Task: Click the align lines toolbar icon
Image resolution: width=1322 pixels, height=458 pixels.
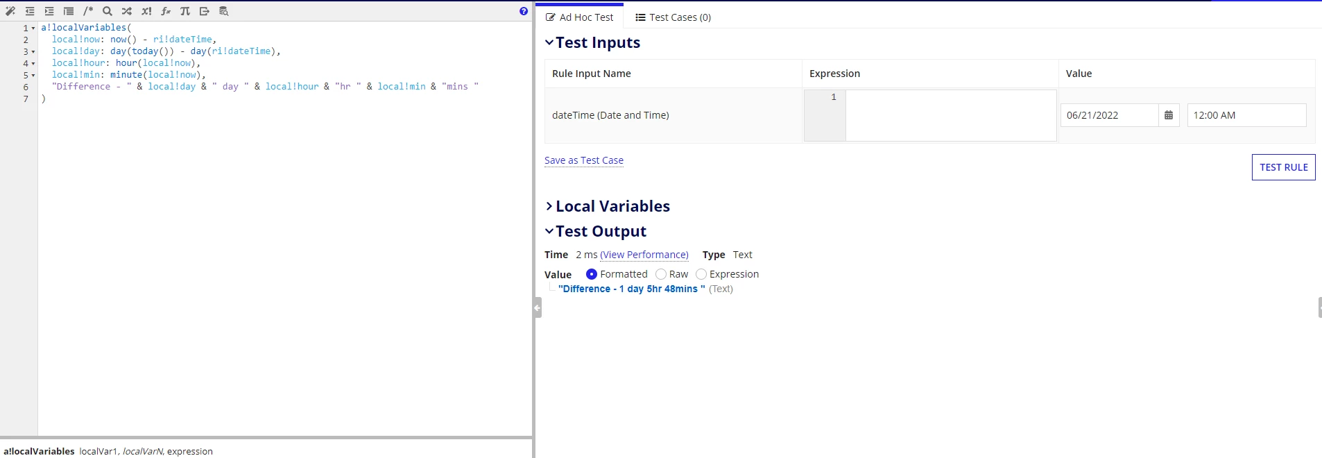Action: [69, 11]
